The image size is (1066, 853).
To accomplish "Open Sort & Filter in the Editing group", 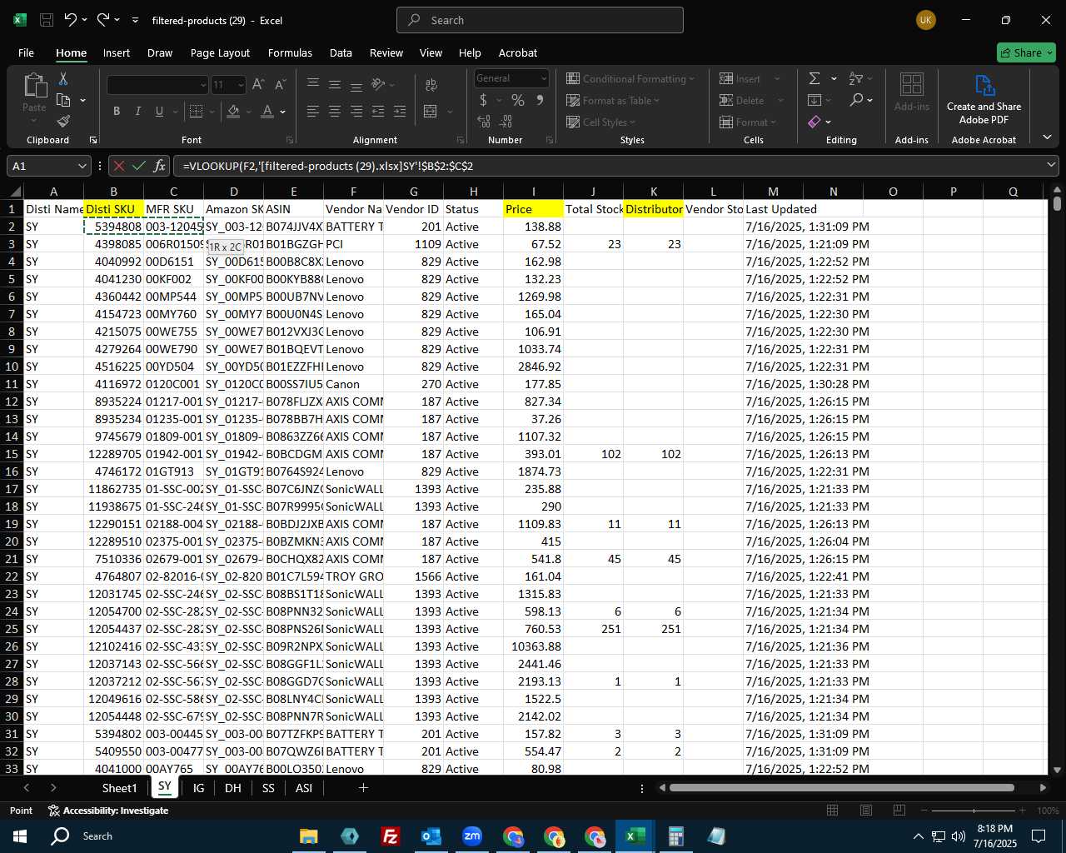I will [856, 78].
